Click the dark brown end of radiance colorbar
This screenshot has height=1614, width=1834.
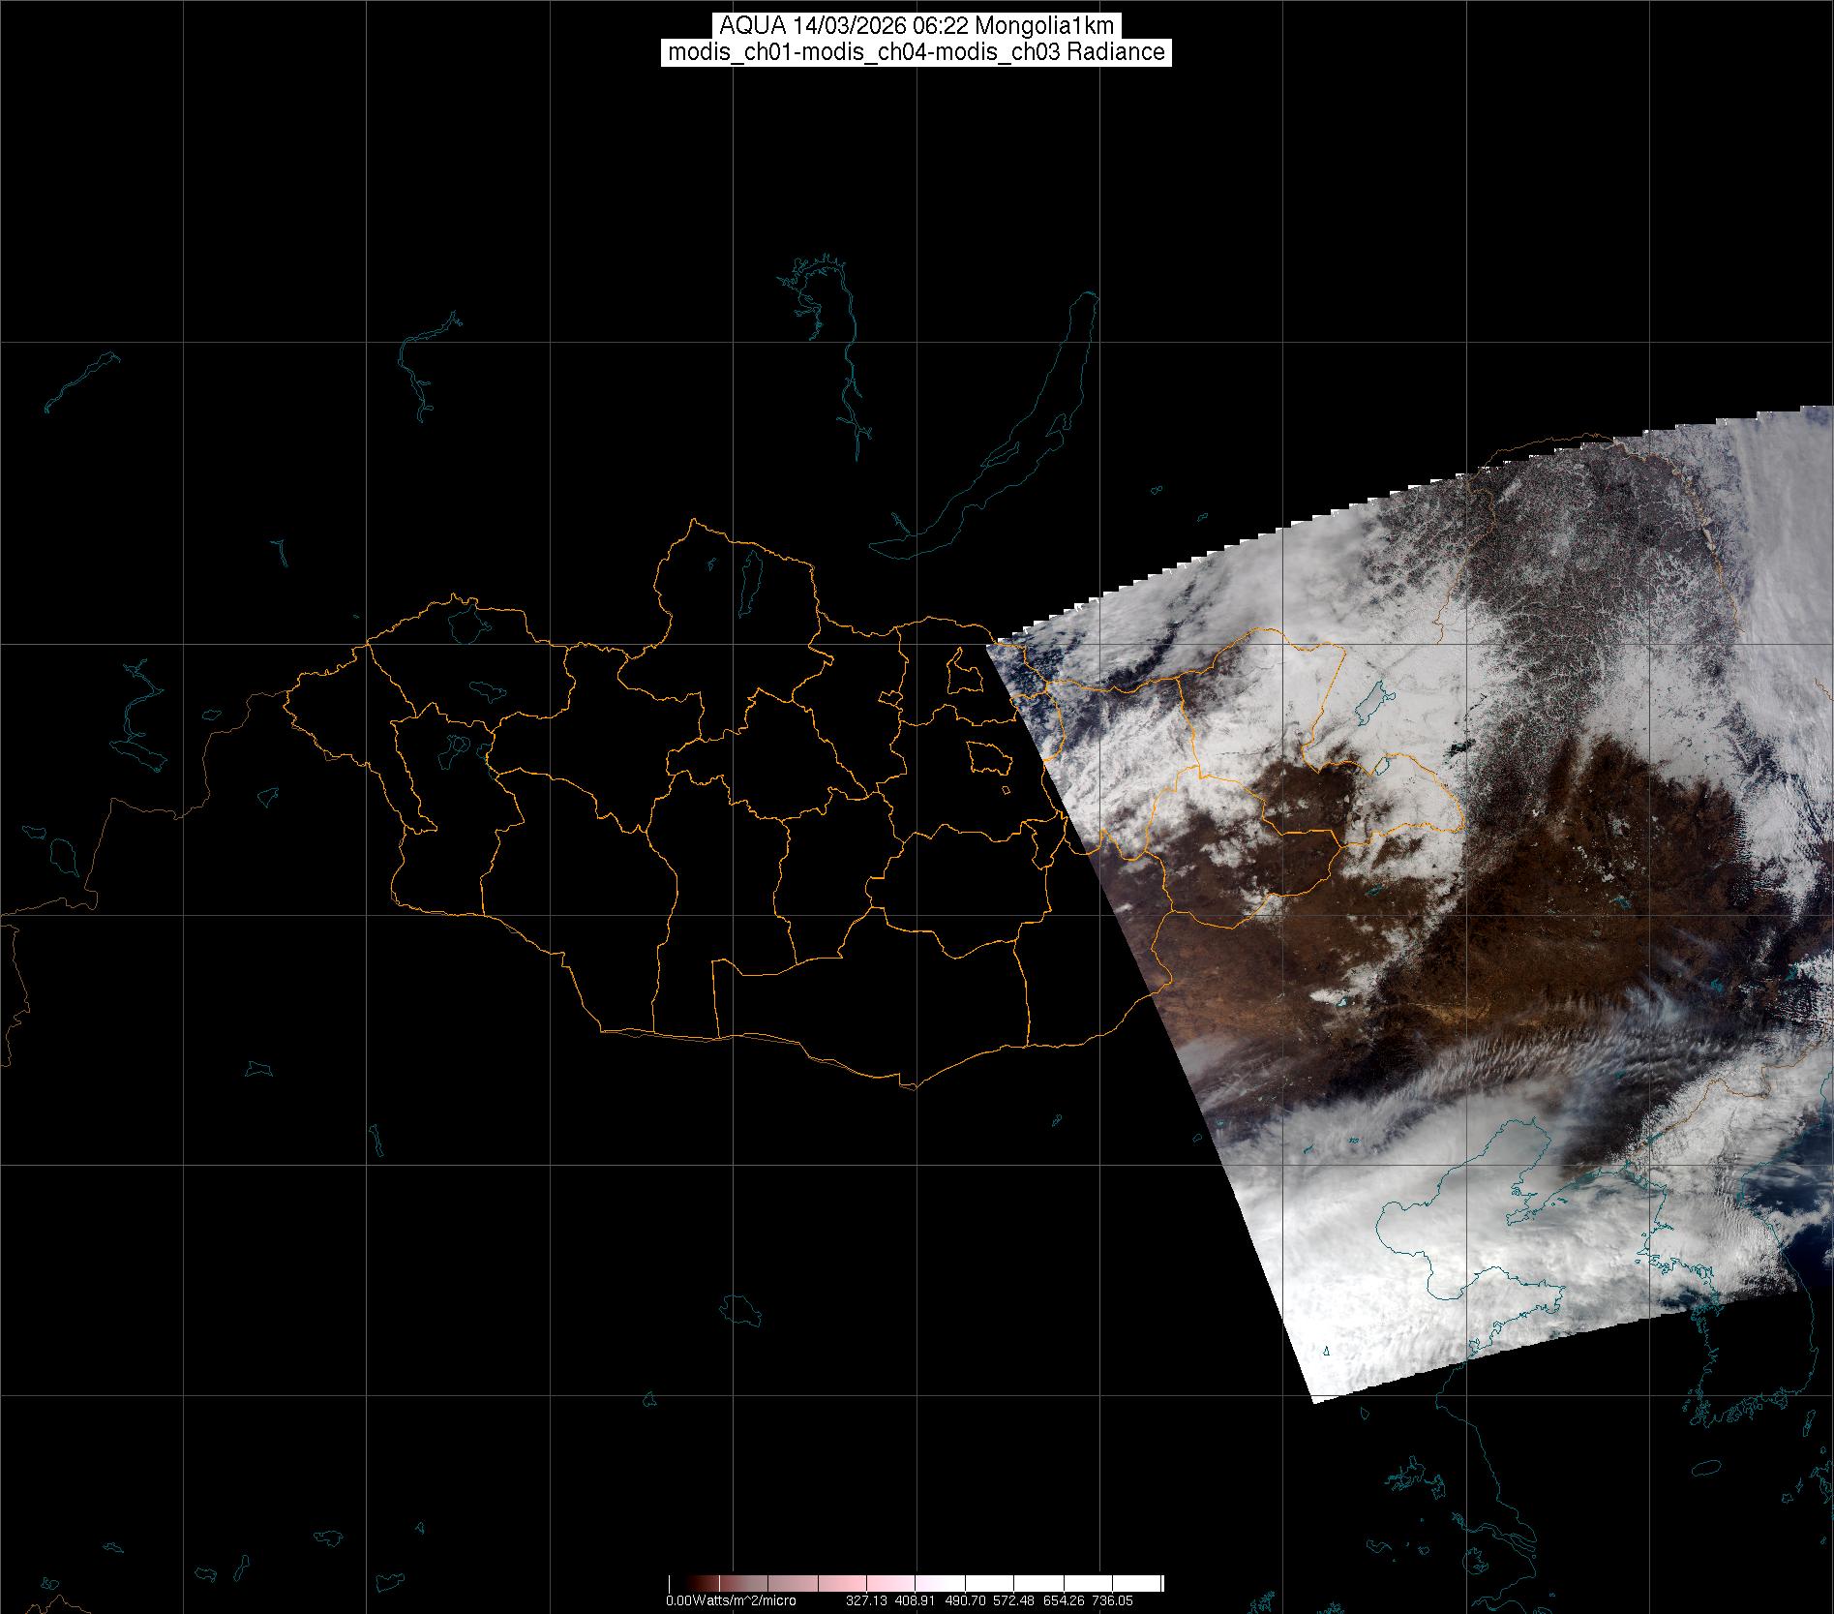pos(687,1584)
